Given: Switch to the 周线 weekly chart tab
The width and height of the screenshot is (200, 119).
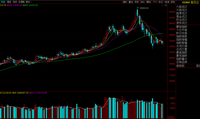Looking at the screenshot, I should (x=9, y=2).
